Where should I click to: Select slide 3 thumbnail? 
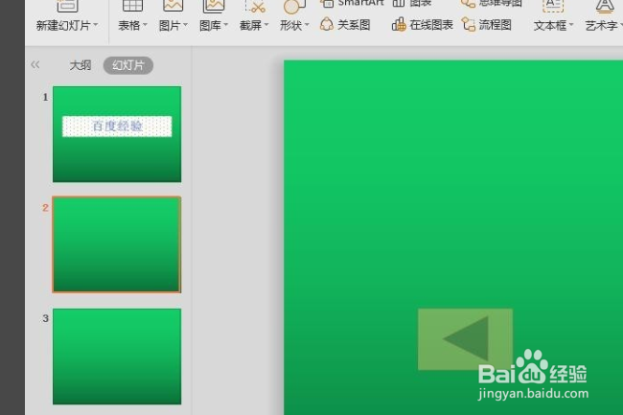tap(117, 357)
